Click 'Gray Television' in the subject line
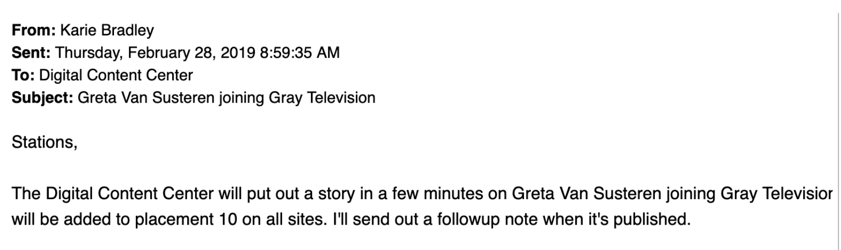This screenshot has height=250, width=841. pos(322,98)
